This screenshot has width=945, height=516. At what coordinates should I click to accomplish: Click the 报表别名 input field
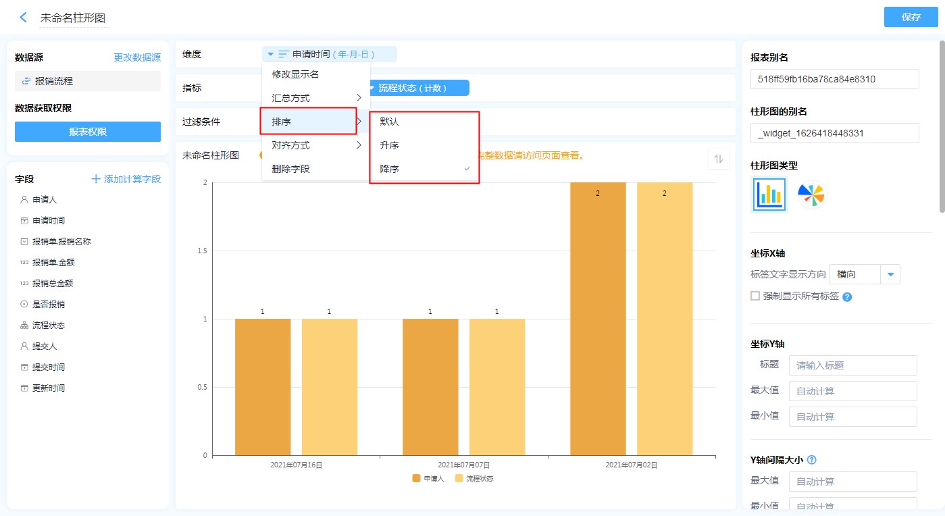[x=834, y=79]
